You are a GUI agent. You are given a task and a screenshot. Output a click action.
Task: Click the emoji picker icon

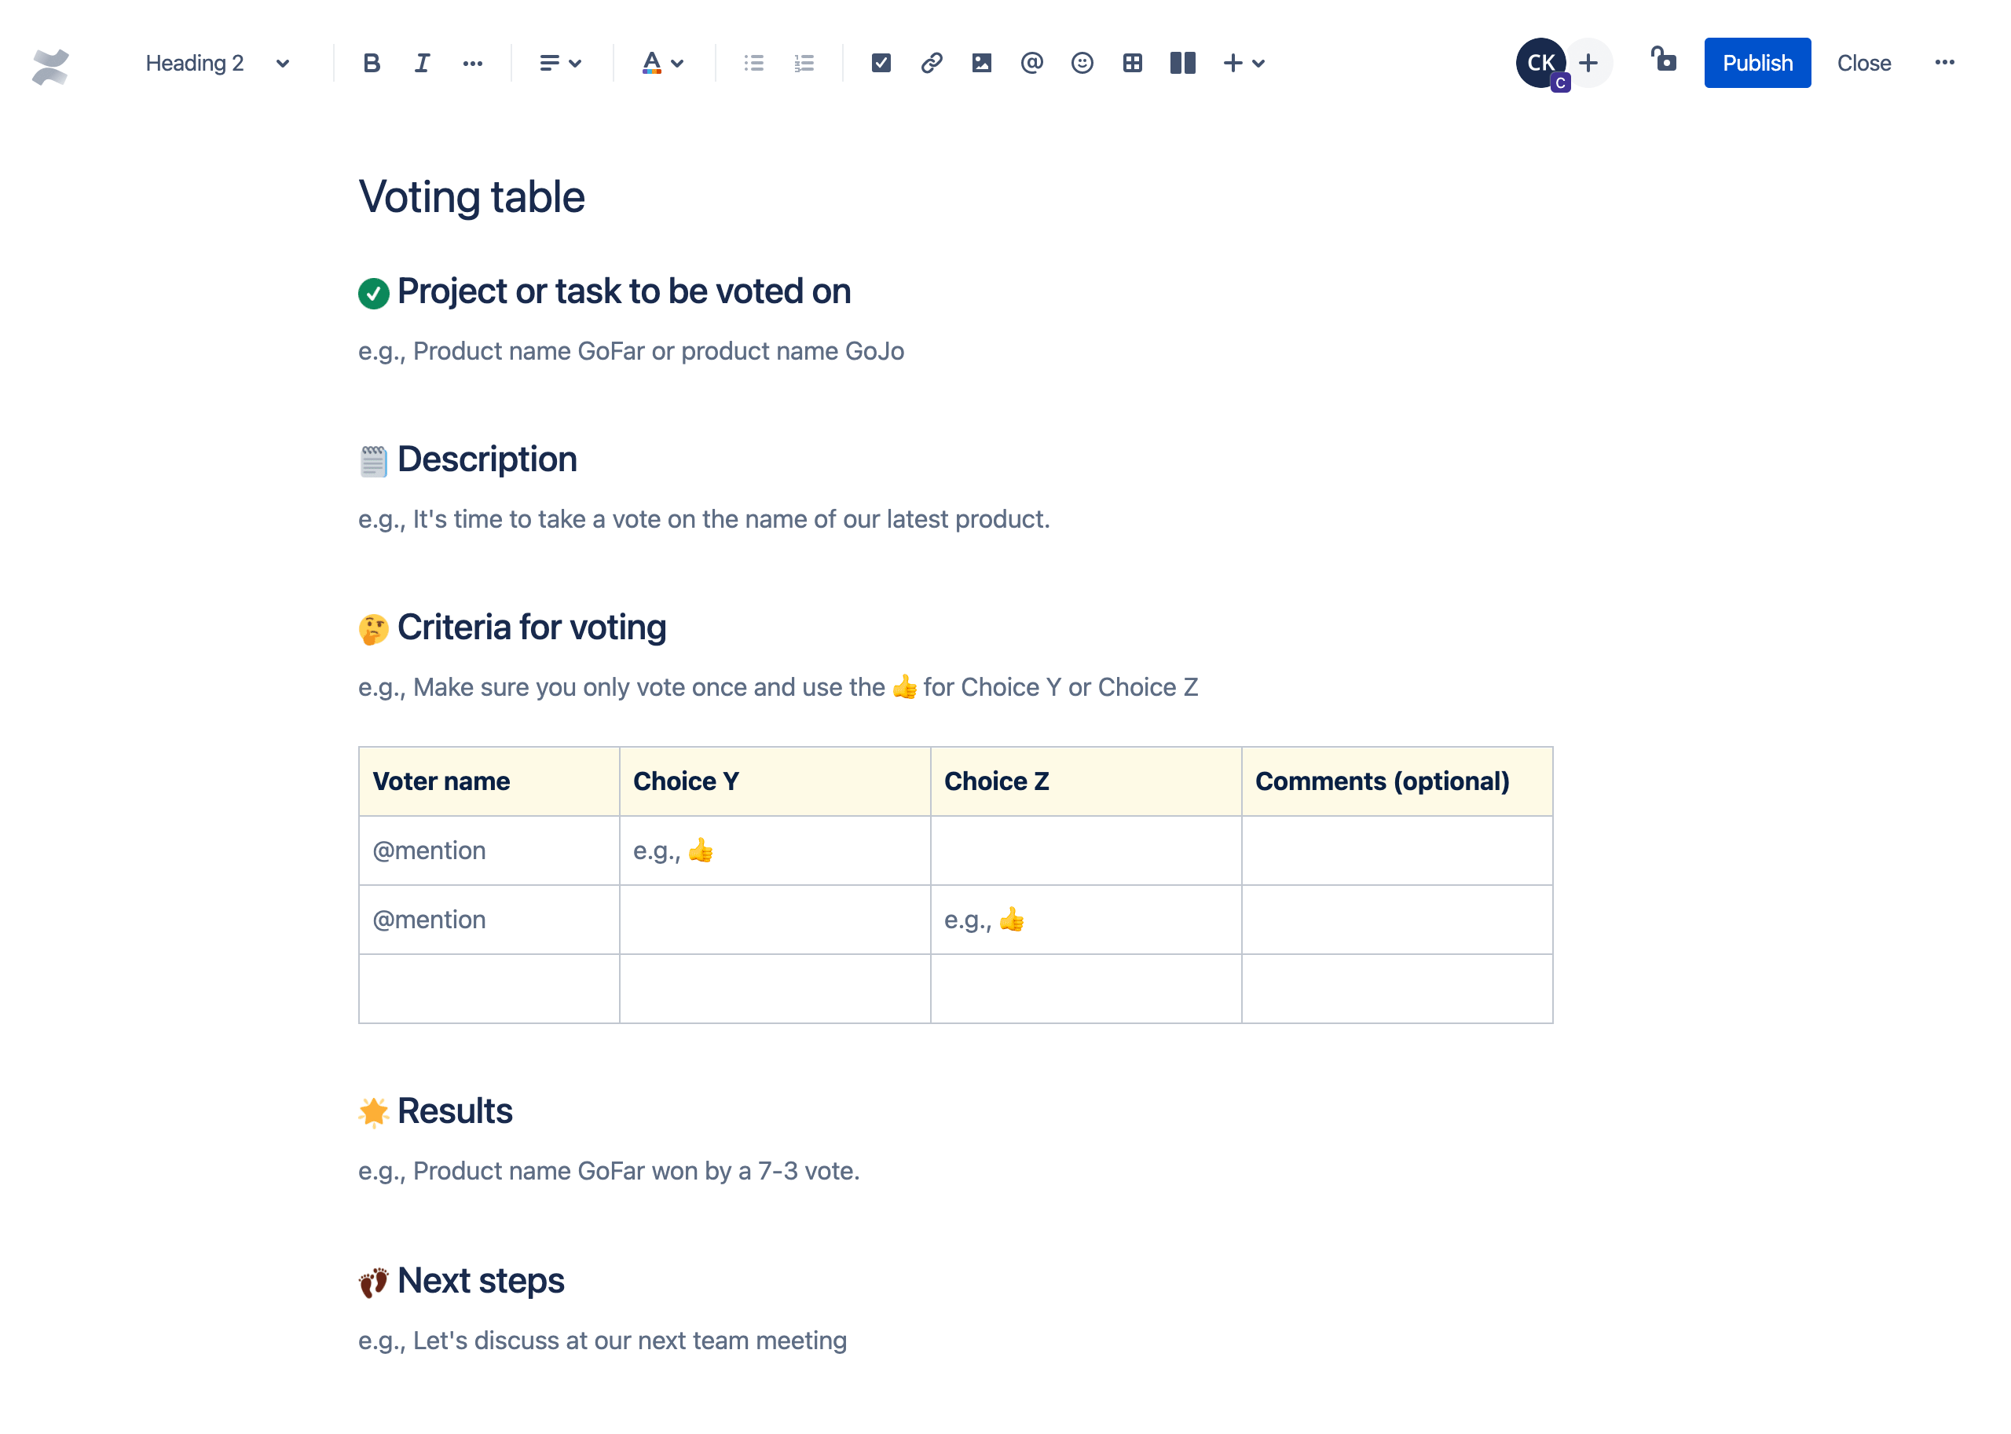click(x=1080, y=62)
